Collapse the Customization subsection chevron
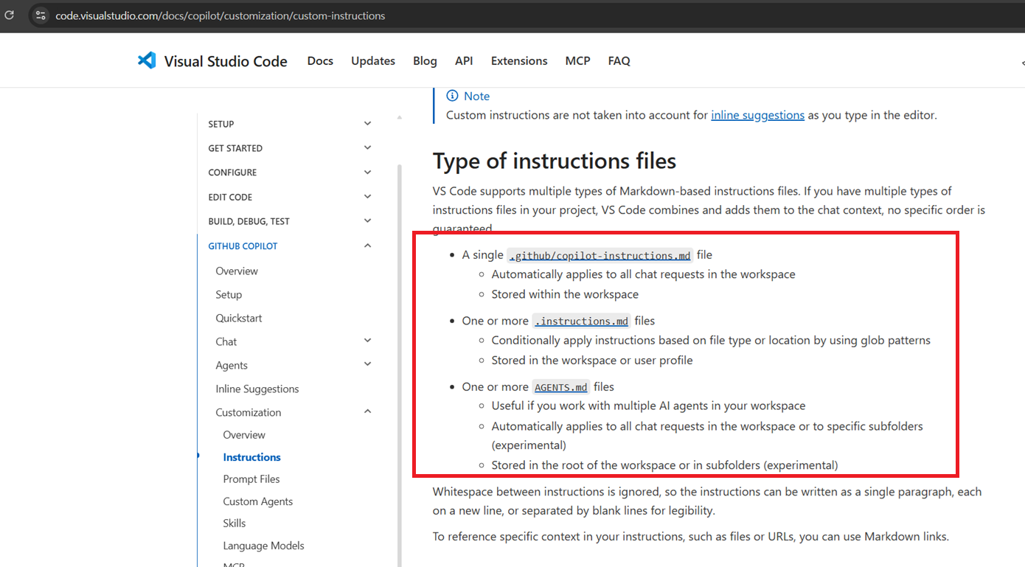This screenshot has height=567, width=1025. (x=368, y=411)
